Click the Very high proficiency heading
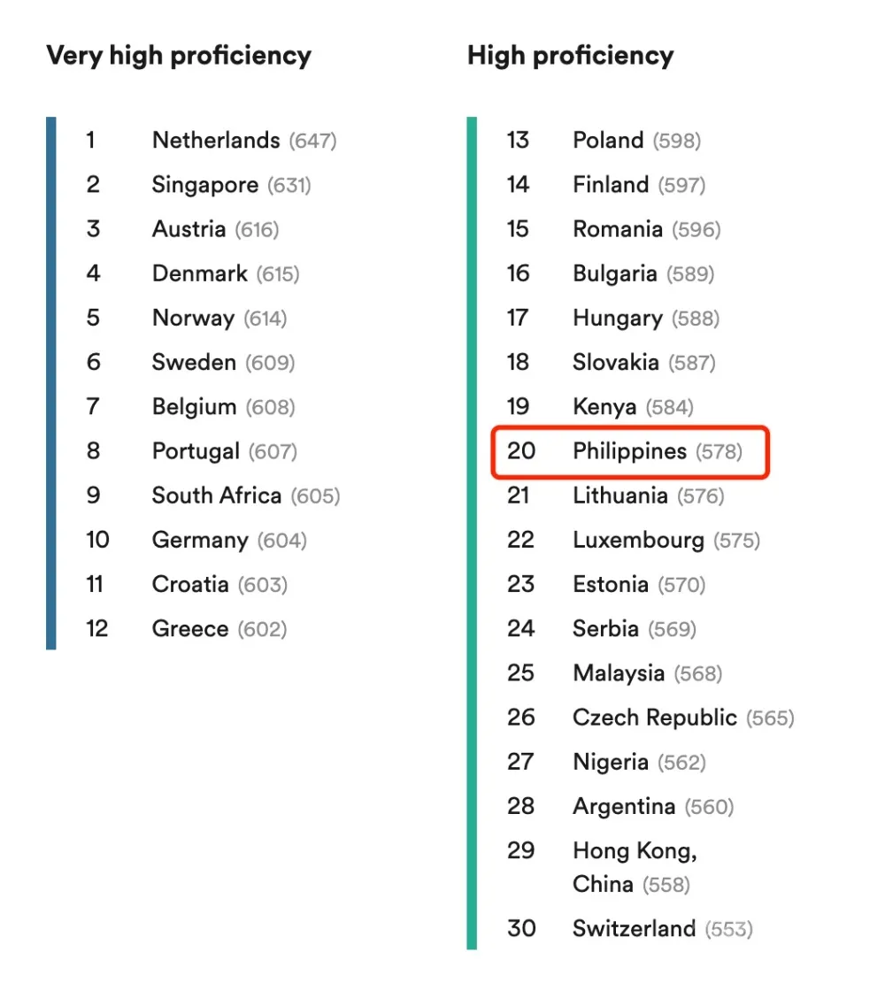 tap(179, 56)
